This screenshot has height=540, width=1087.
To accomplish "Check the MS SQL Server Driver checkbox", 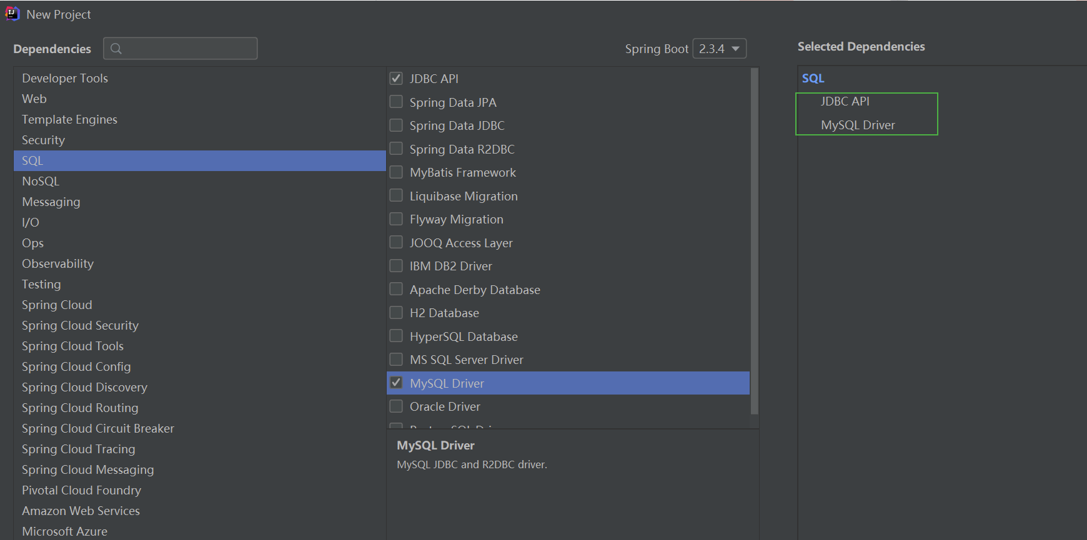I will point(396,359).
